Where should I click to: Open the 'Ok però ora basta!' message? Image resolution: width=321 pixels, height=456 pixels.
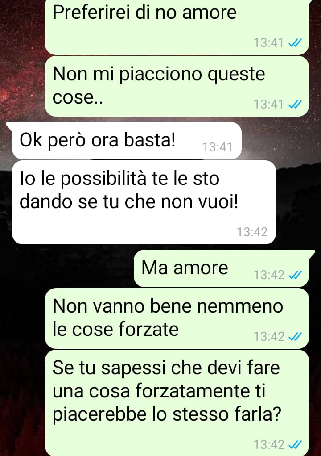pyautogui.click(x=127, y=141)
